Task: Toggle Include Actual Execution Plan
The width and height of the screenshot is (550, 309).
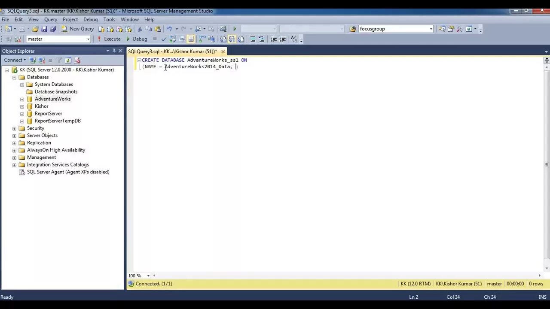Action: pos(202,39)
